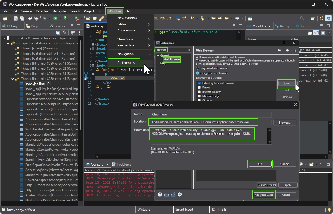333x214 pixels.
Task: Click Cancel in Edit External Web Browser
Action: [285, 164]
